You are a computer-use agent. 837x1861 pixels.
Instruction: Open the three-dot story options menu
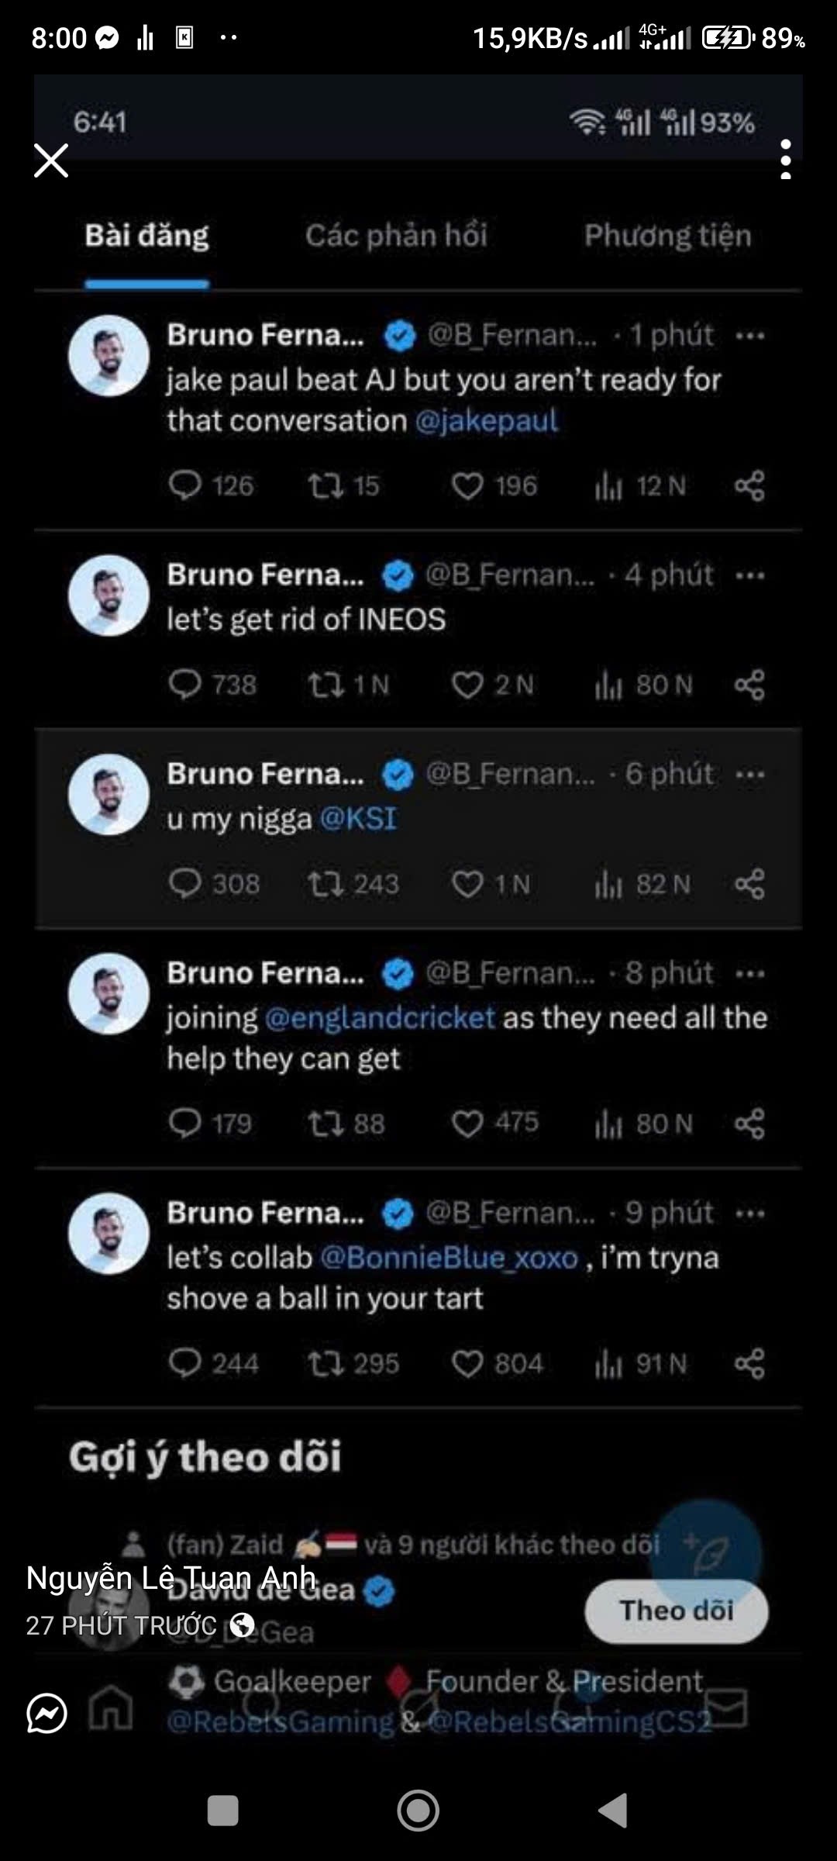pos(785,160)
